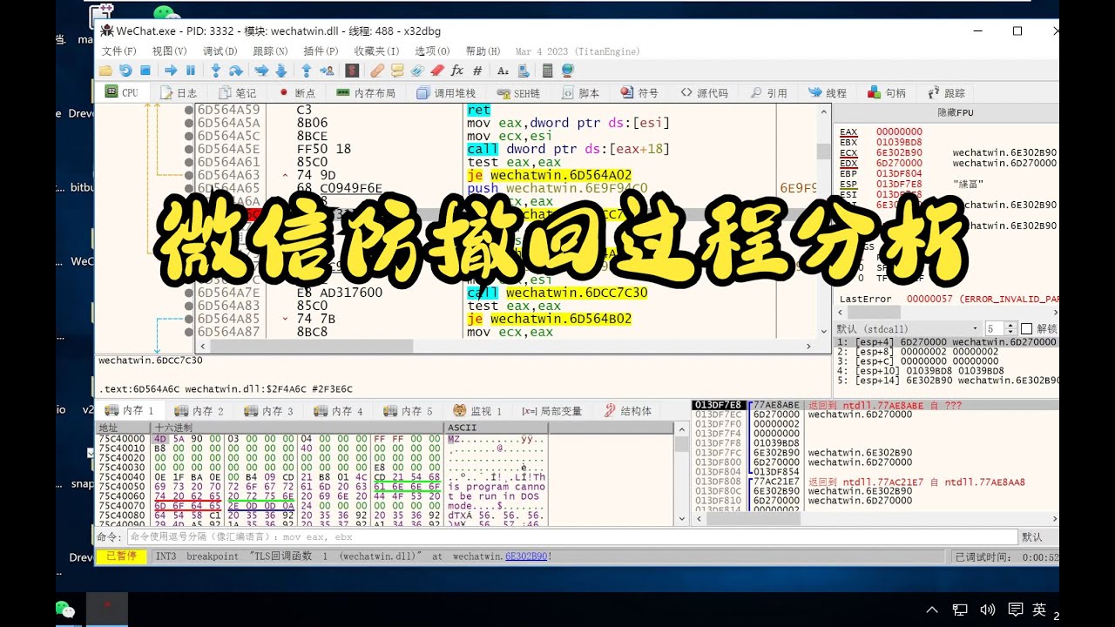Click the Comments yellow note icon
Image resolution: width=1115 pixels, height=627 pixels.
click(397, 71)
